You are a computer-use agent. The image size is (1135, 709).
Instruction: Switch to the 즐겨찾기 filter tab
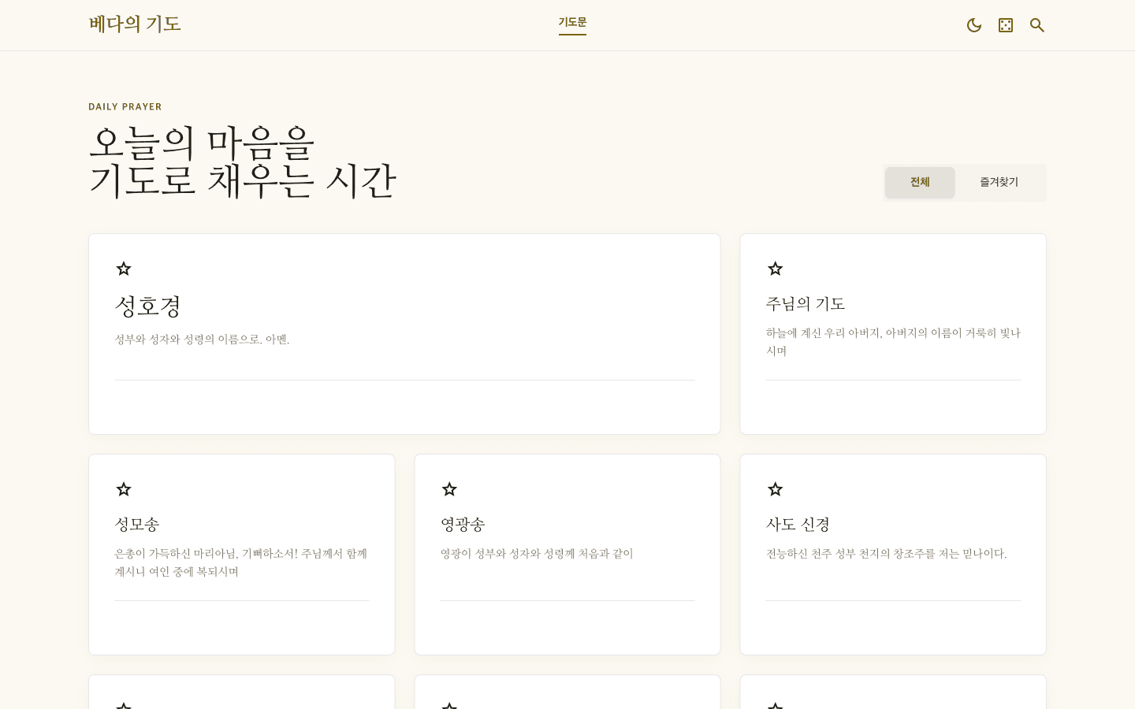point(999,182)
